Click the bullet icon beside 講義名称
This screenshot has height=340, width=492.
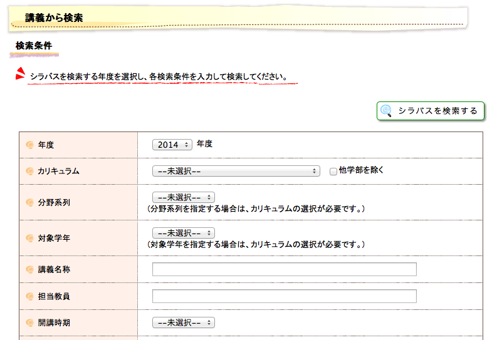29,269
